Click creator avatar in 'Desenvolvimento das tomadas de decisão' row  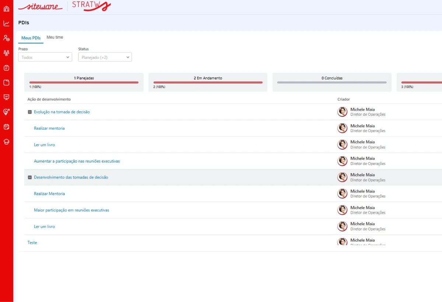[x=343, y=177]
